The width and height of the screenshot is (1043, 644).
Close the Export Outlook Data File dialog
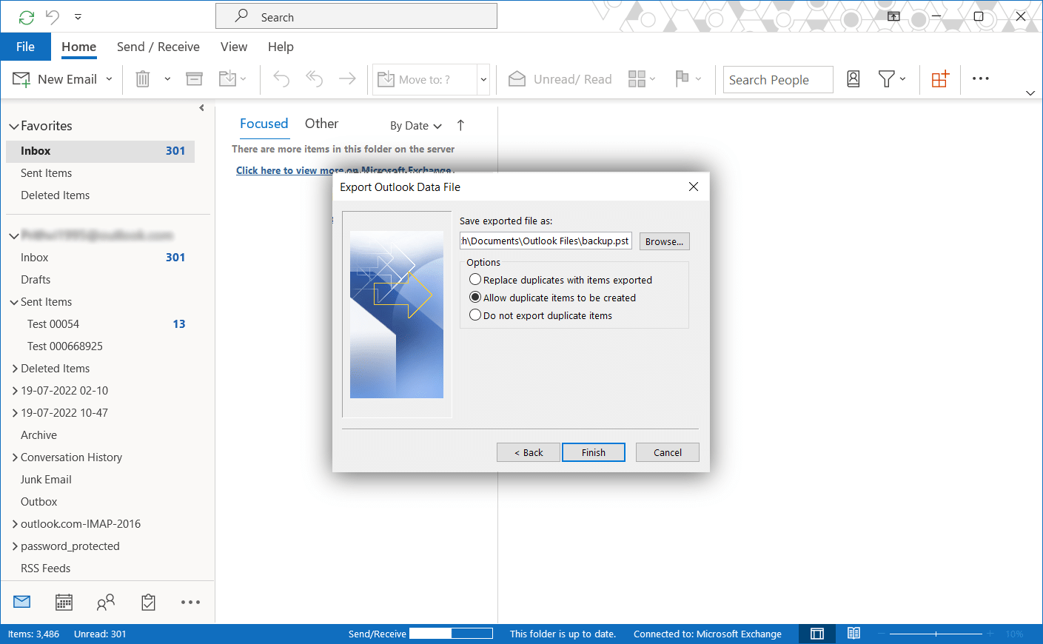tap(694, 187)
